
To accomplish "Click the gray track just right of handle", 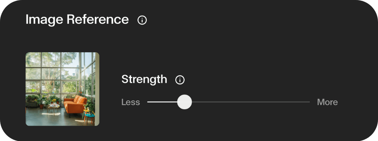I will coord(196,102).
